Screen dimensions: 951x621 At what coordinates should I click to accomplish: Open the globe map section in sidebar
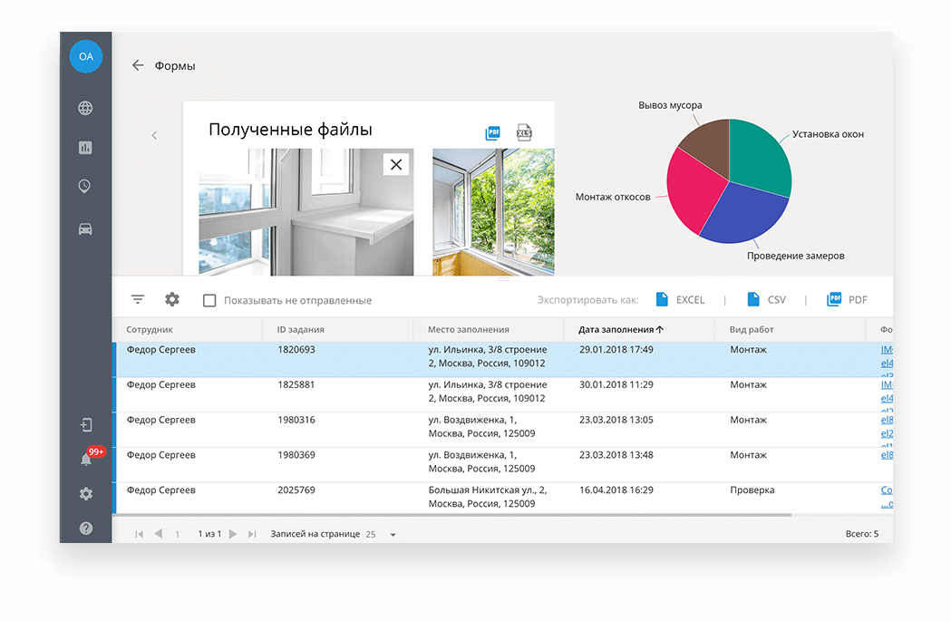tap(85, 108)
